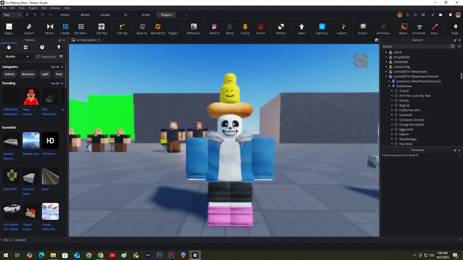Select the Vehicle category chip
Screen dimensions: 463x260
coord(9,75)
